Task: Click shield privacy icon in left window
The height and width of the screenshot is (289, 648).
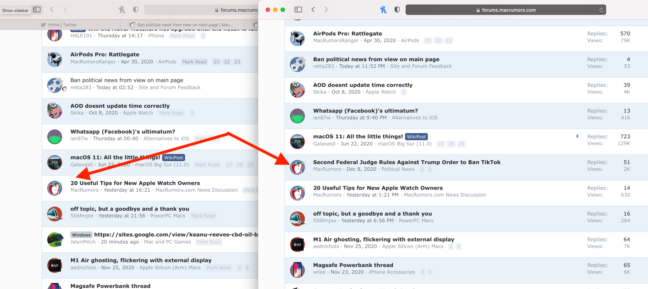Action: [136, 10]
